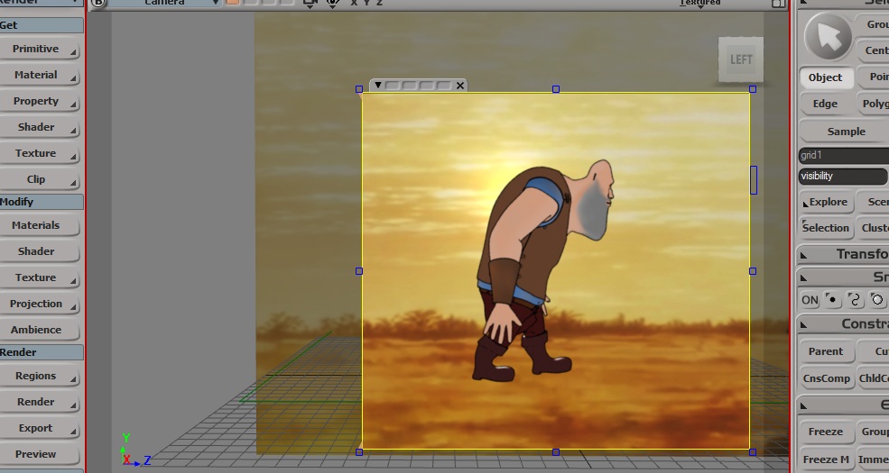
Task: Click first slot in floating mini toolbar
Action: 393,86
